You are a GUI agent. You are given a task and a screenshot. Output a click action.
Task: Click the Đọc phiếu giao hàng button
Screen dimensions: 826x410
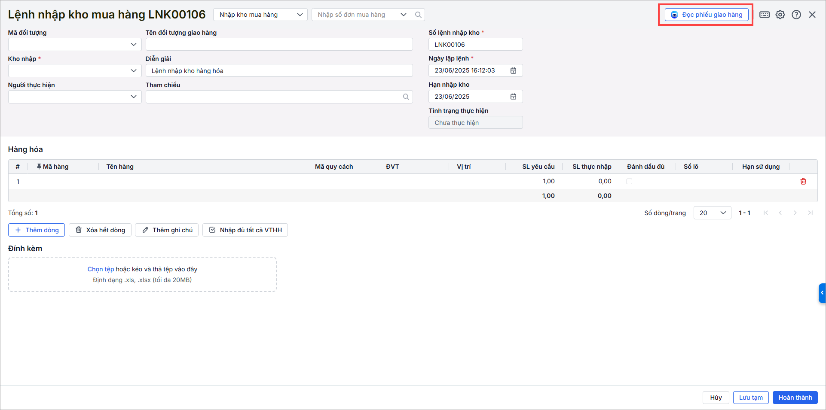(x=707, y=15)
